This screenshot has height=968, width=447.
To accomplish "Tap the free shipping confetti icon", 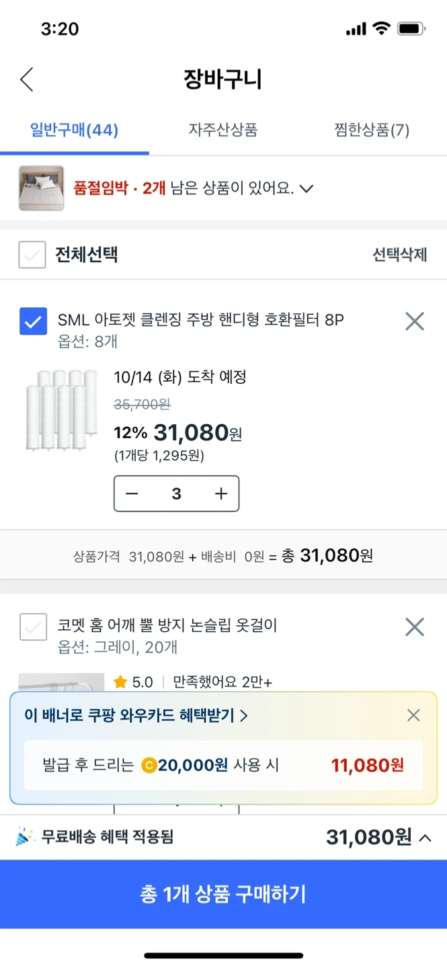I will [26, 837].
